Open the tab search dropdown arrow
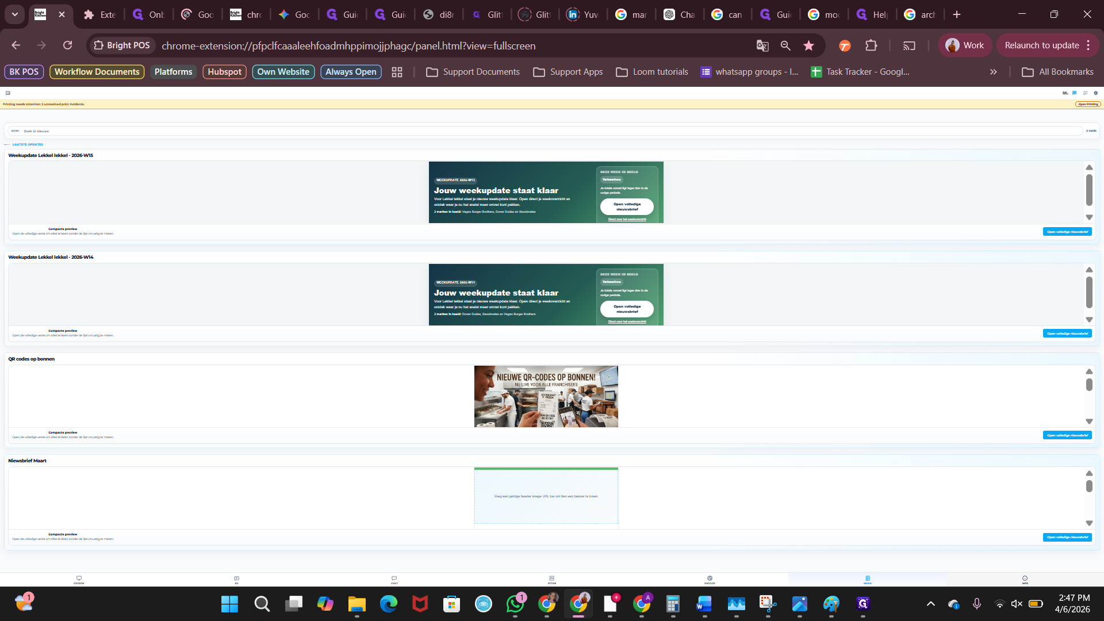Screen dimensions: 1104x621 [15, 14]
